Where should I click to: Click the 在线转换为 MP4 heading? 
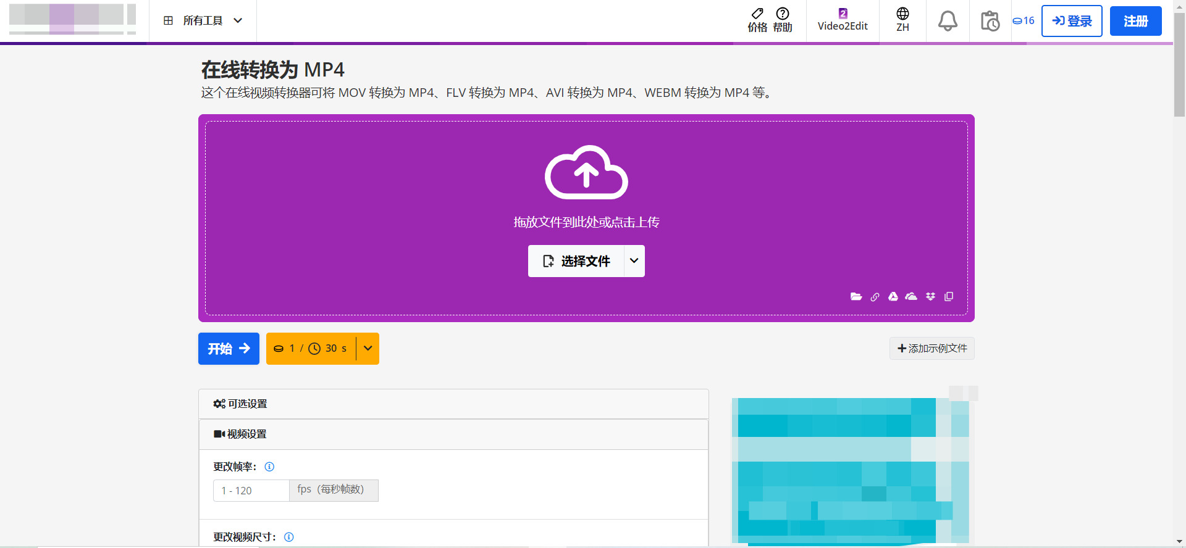tap(272, 70)
